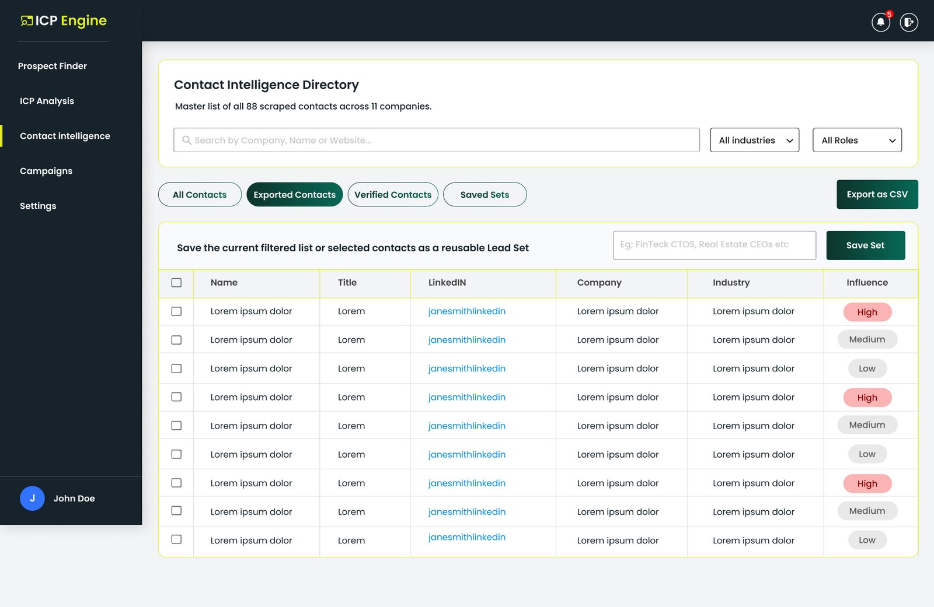Select Contact intelligence in sidebar

65,136
